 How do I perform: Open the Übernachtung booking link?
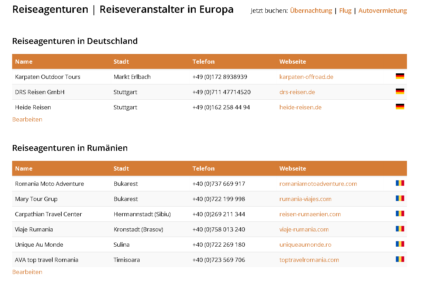click(x=311, y=11)
